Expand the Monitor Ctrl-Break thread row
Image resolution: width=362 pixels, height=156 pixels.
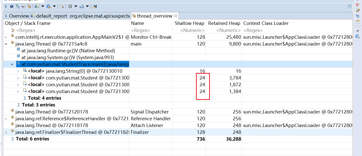[x=6, y=37]
